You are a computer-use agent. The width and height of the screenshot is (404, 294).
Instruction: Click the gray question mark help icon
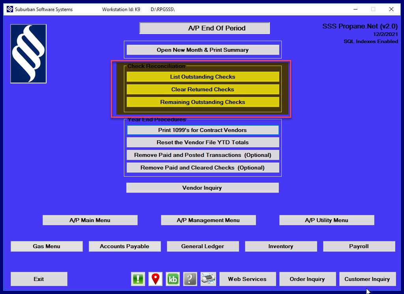pos(190,279)
